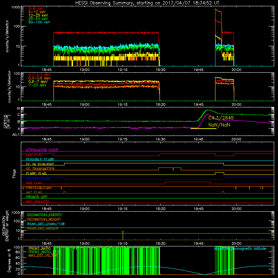The height and width of the screenshot is (278, 278).
Task: Click the HESSI Observing Summary title text
Action: (x=147, y=3)
